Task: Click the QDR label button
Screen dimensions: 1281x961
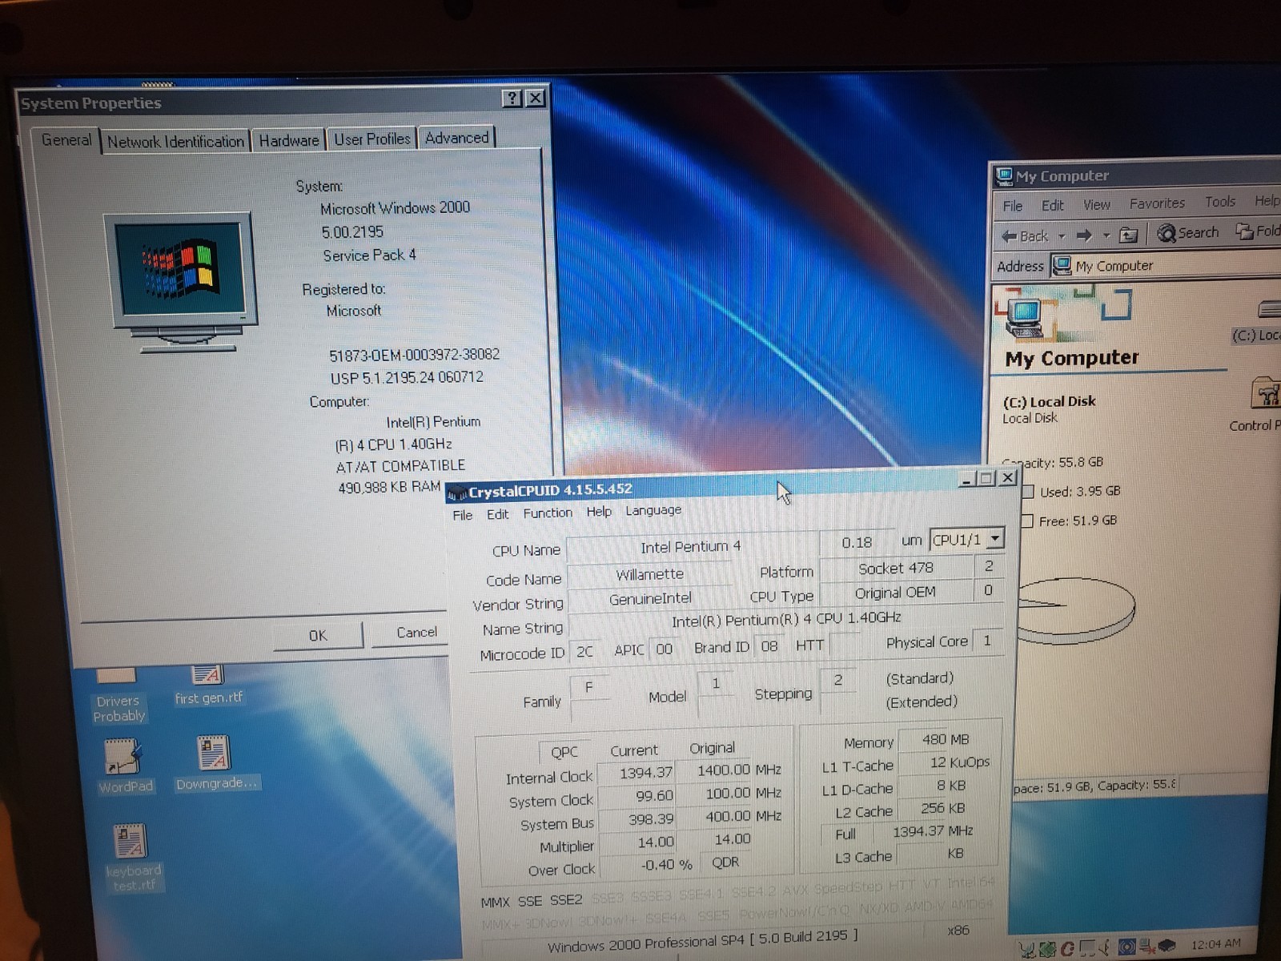Action: [x=725, y=862]
